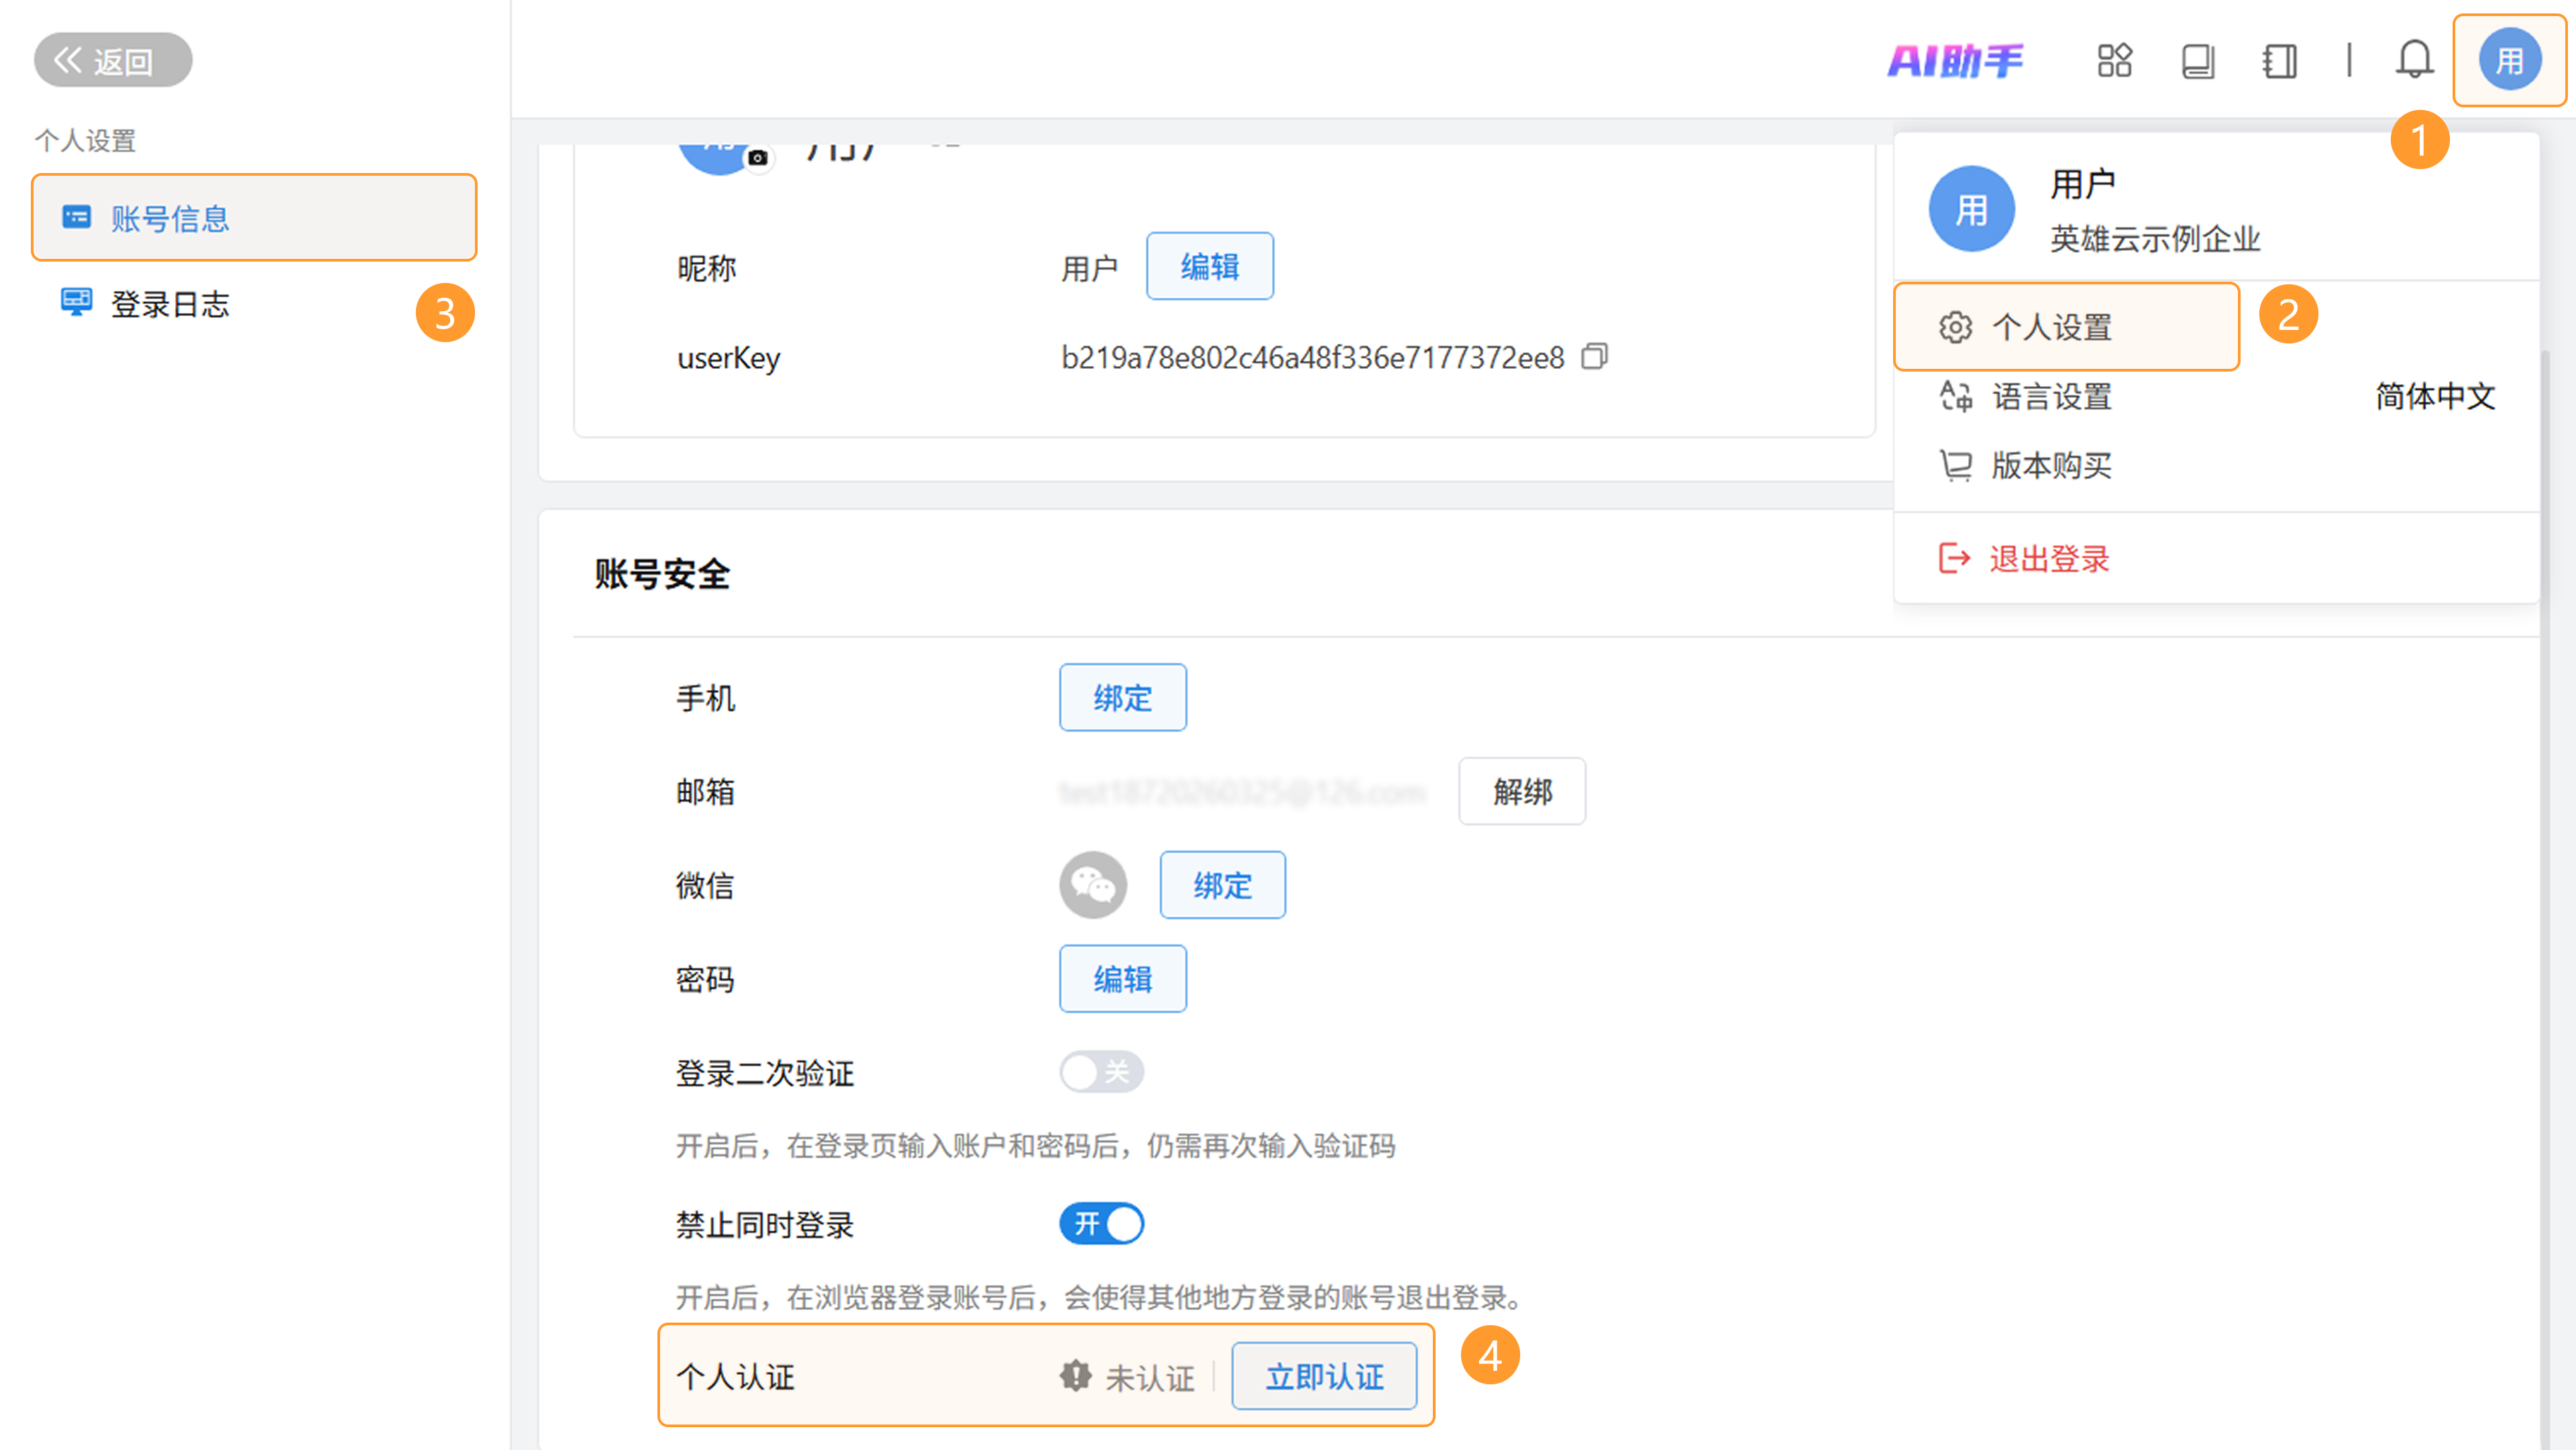The width and height of the screenshot is (2576, 1450).
Task: Disable the 禁止同时登录 switch
Action: [x=1101, y=1224]
